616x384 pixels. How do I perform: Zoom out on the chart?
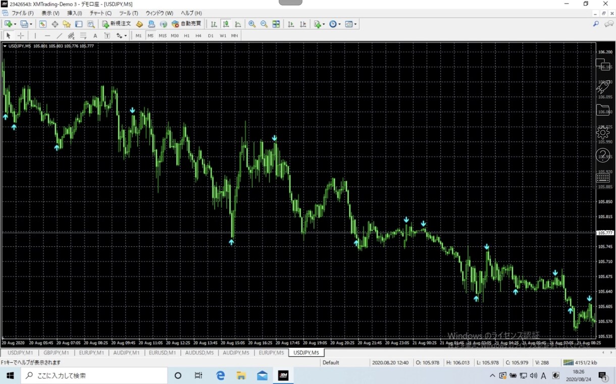264,24
